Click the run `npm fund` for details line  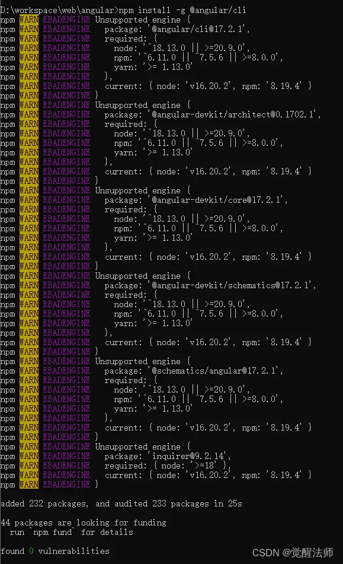(x=71, y=532)
